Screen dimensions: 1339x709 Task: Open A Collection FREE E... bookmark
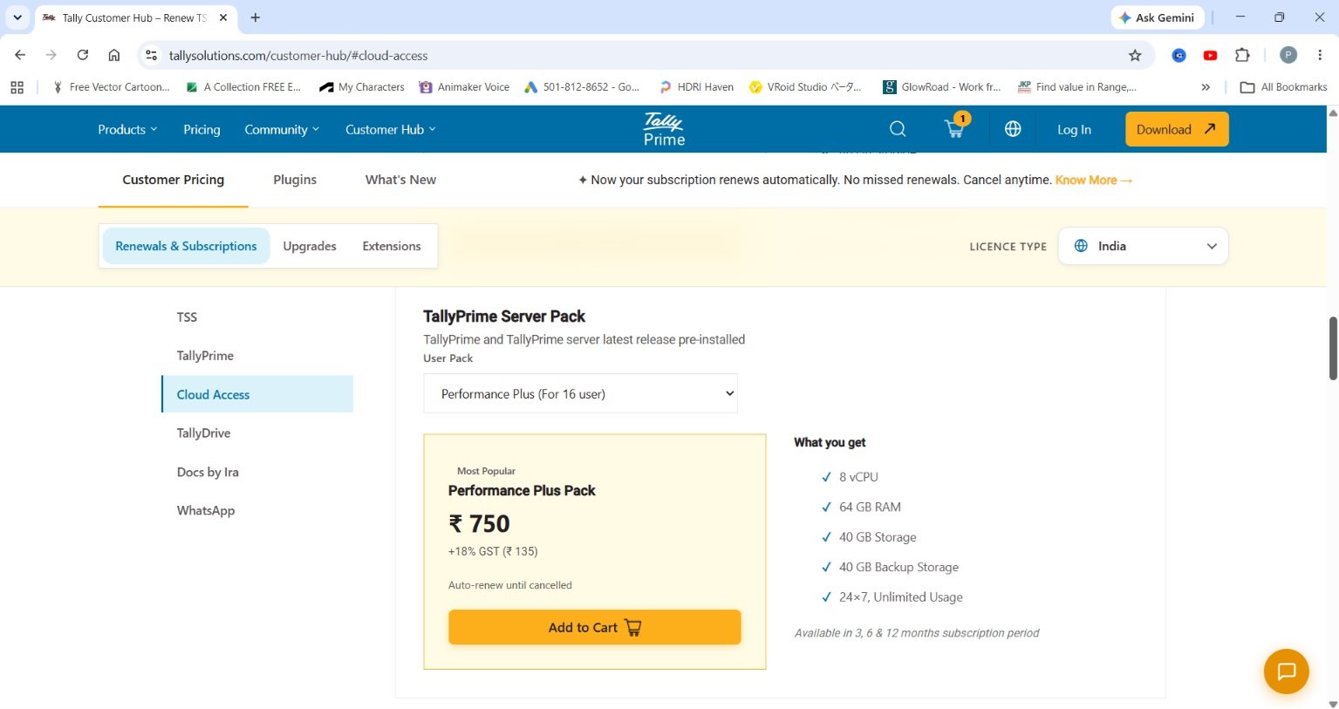243,87
